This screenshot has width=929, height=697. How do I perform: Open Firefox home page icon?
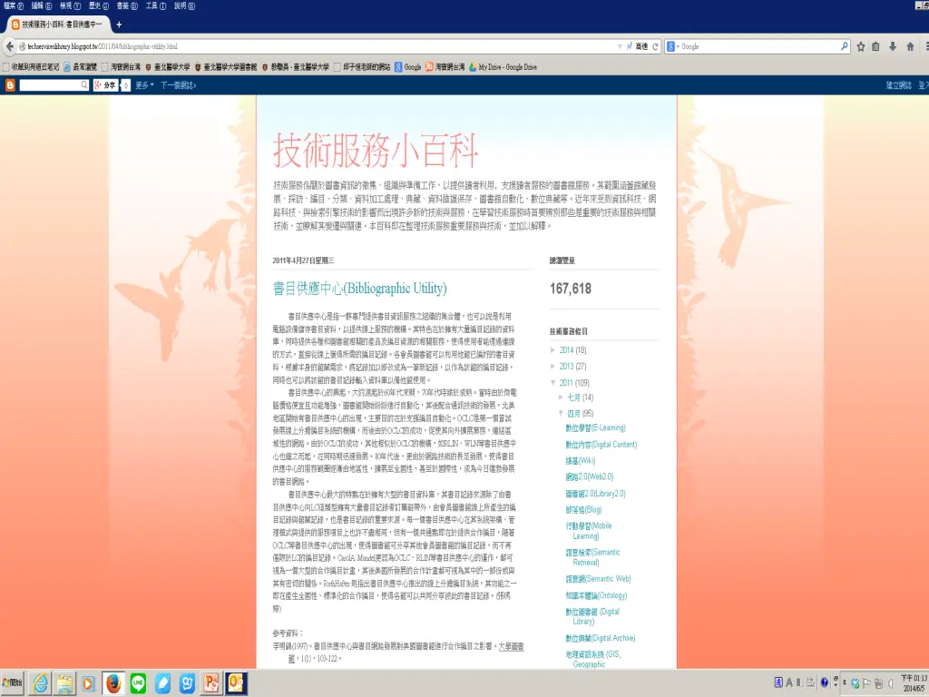click(910, 46)
